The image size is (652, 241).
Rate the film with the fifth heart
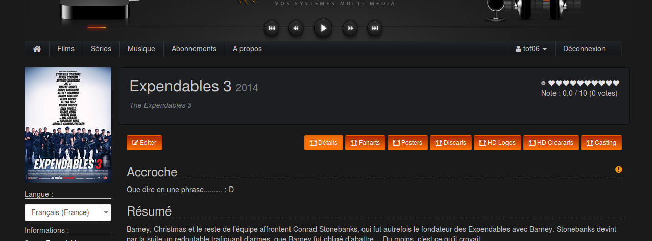tap(581, 83)
